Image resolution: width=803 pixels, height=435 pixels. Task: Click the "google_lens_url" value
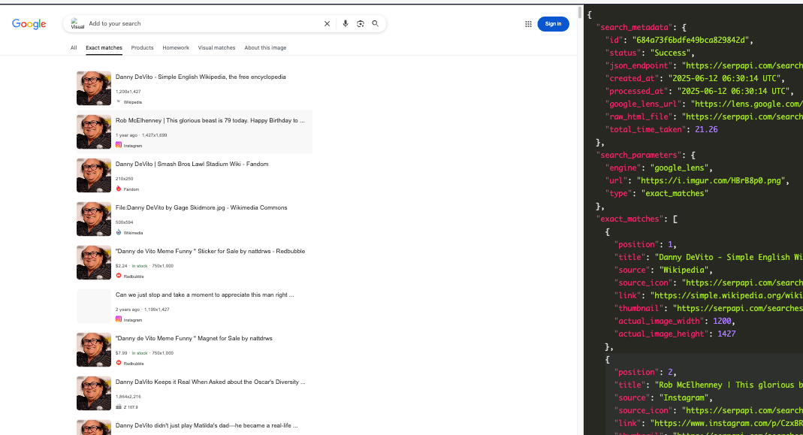tap(747, 104)
